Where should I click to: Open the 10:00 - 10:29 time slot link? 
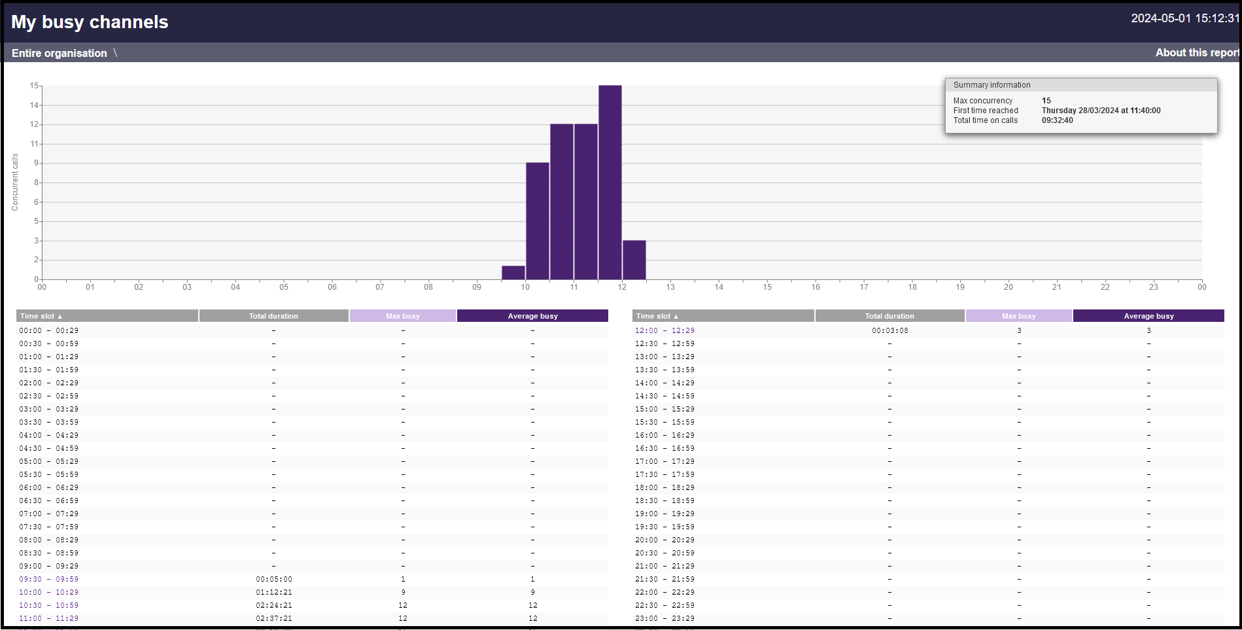(x=48, y=592)
